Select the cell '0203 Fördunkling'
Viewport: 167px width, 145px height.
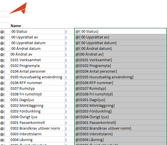point(37,111)
